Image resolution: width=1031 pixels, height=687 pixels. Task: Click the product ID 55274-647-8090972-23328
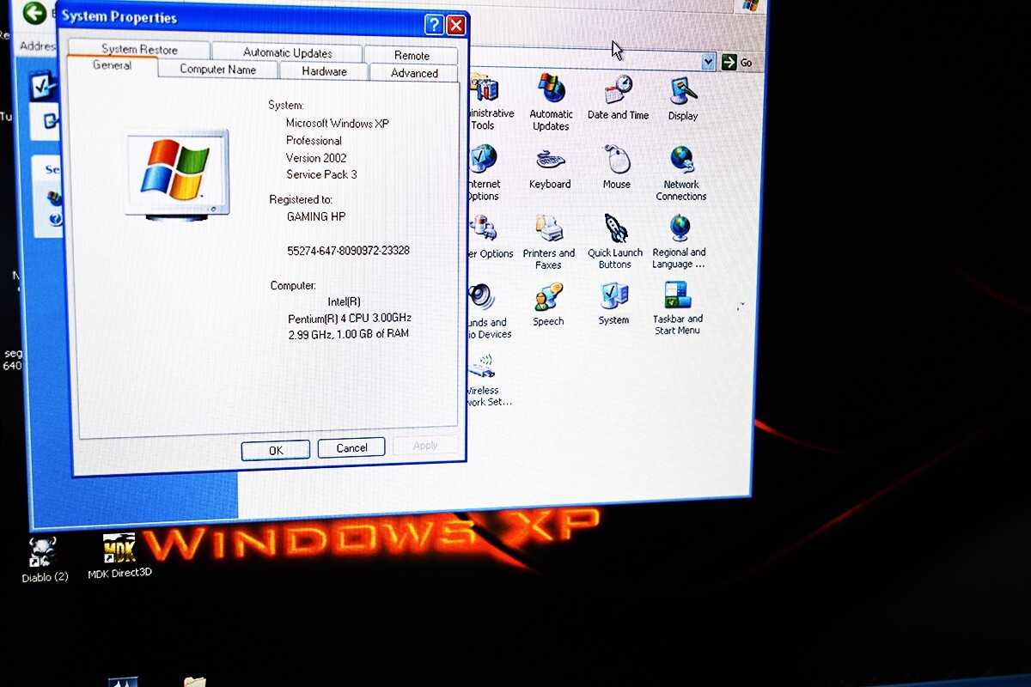[348, 251]
